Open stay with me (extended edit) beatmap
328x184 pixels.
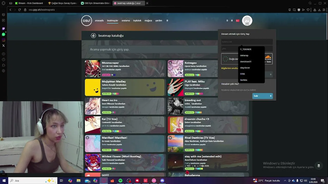coord(208,162)
